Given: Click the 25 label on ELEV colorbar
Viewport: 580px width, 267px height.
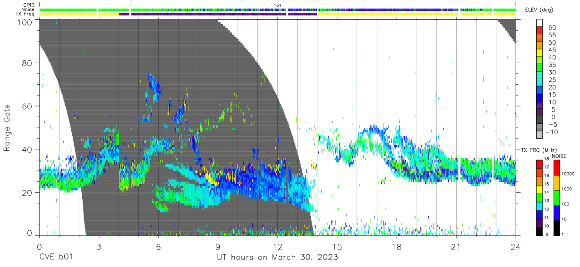Looking at the screenshot, I should (552, 80).
